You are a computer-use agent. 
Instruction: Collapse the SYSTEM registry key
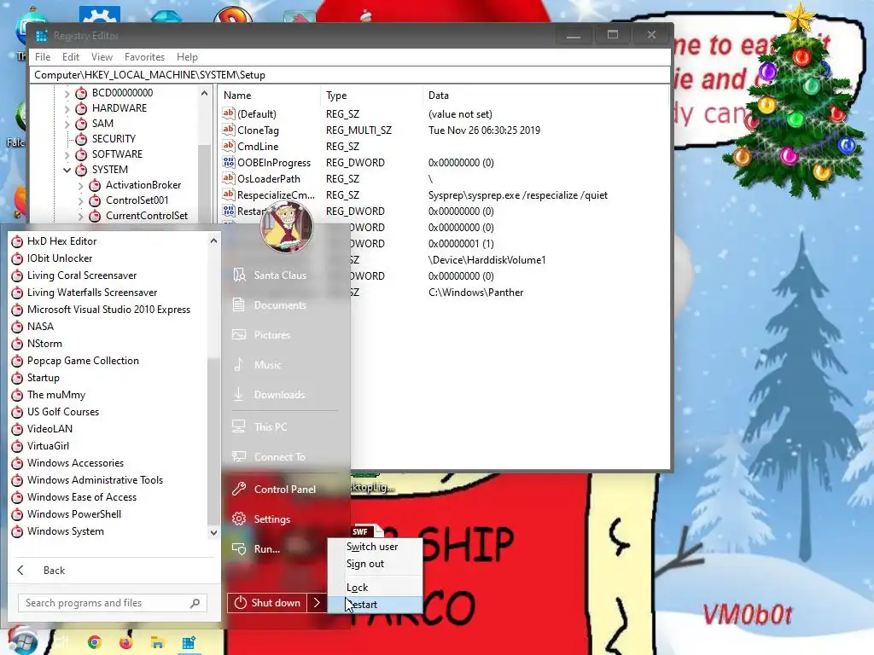click(x=67, y=170)
